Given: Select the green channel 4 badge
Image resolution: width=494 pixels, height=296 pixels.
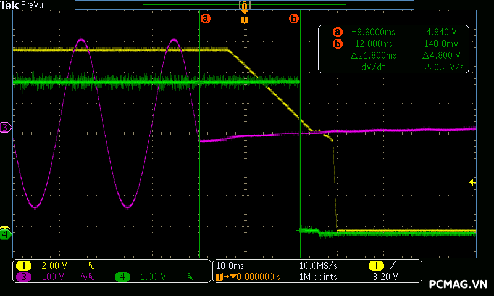Looking at the screenshot, I should point(122,277).
